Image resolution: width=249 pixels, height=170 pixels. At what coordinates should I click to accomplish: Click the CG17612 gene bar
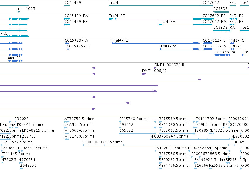point(207,6)
